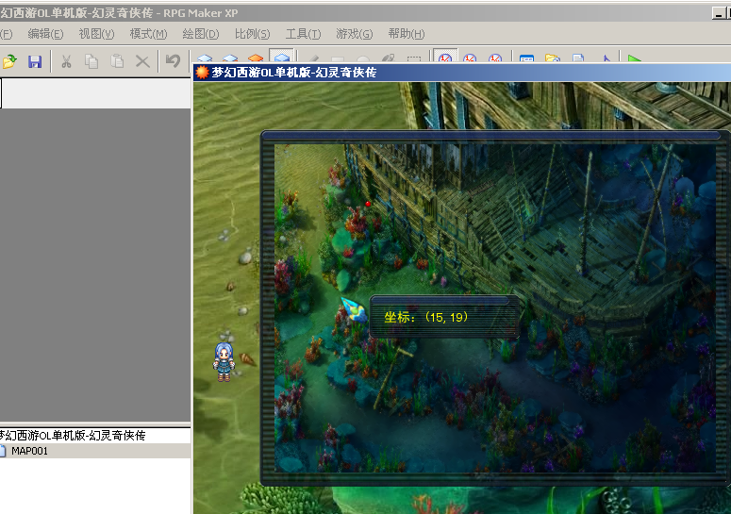Viewport: 731px width, 514px height.
Task: Open a project with the folder icon
Action: 9,61
